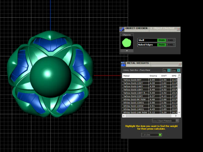Click the metal list scroll down arrow
This screenshot has width=203, height=152.
179,112
